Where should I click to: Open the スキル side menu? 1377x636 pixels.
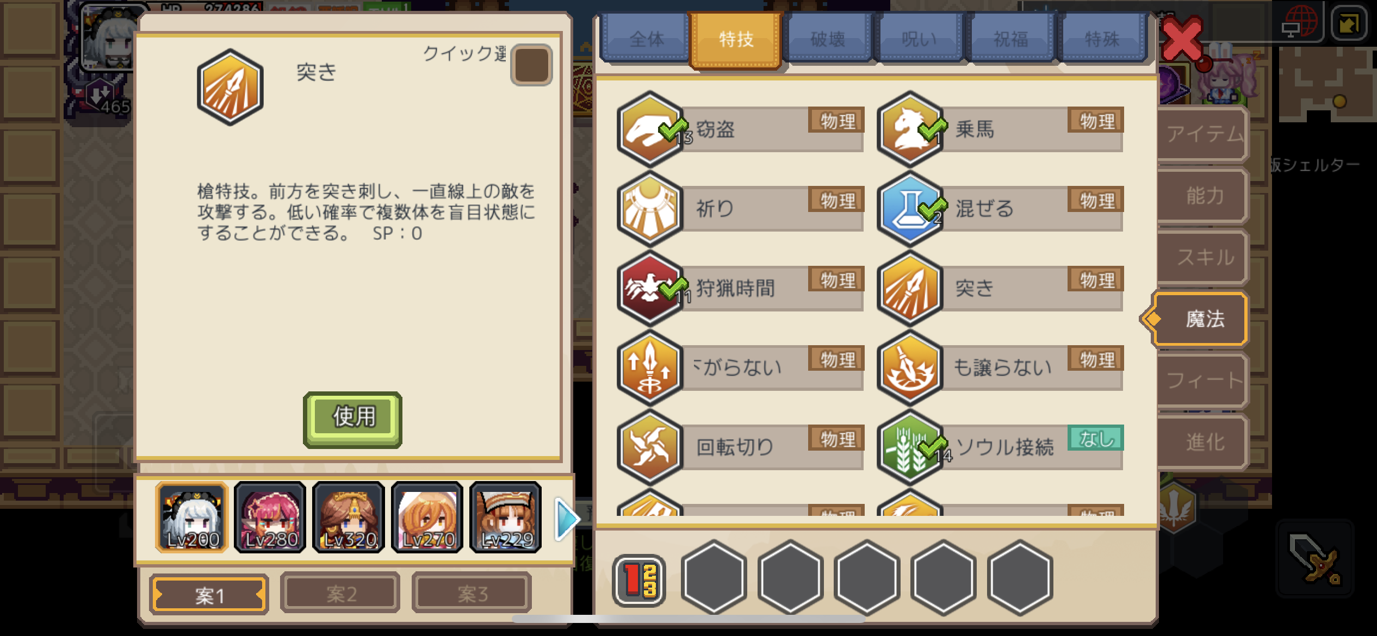coord(1204,258)
